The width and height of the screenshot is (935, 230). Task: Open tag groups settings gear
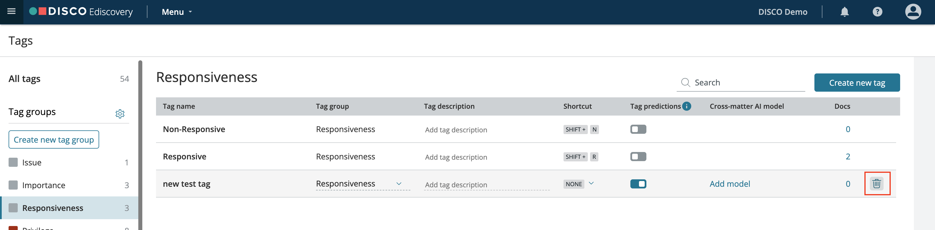click(x=120, y=114)
